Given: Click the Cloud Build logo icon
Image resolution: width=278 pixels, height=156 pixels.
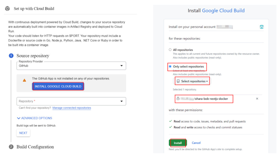Looking at the screenshot, I should tap(8, 9).
